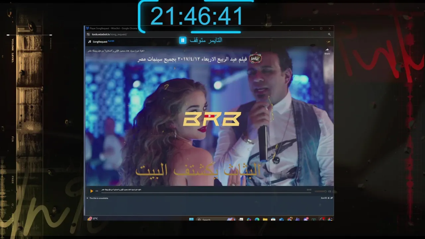Open the Windows Start button
The image size is (425, 239).
[191, 219]
